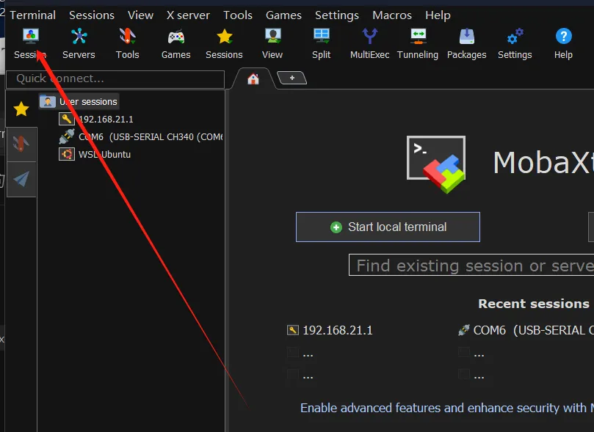Open the View menu
The height and width of the screenshot is (432, 594).
(140, 15)
